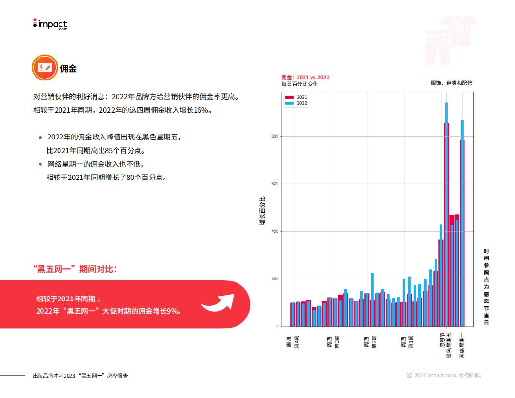This screenshot has width=515, height=398.
Task: Click the 2021 red legend swatch
Action: 289,97
